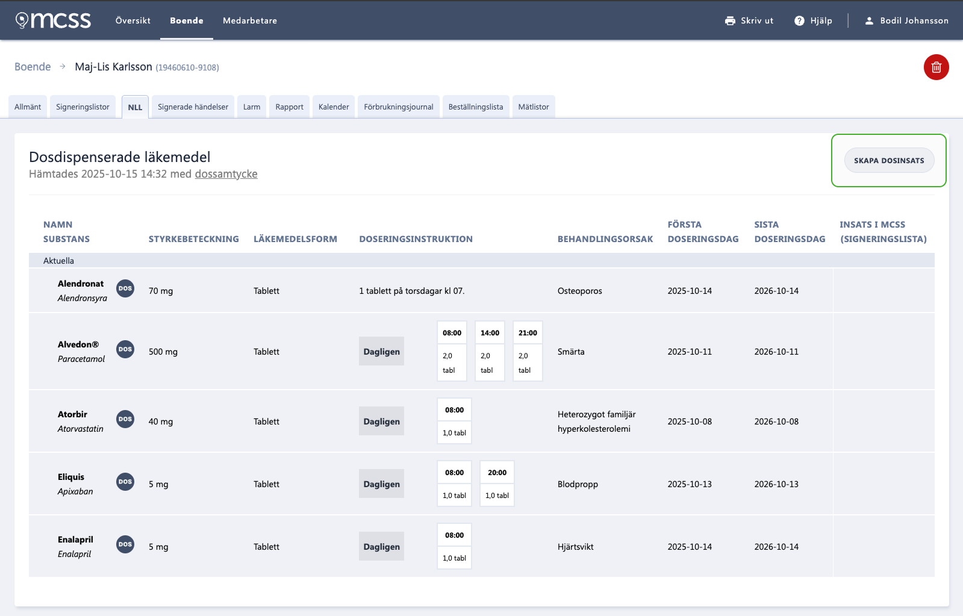Click the DOS badge next to Eliquis
This screenshot has height=616, width=963.
(125, 482)
